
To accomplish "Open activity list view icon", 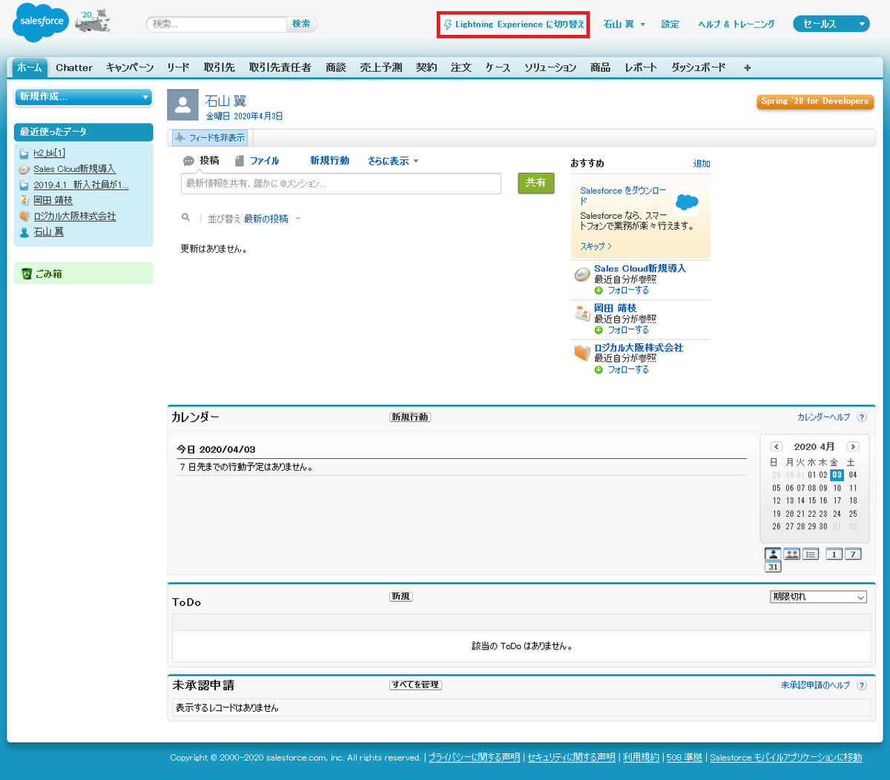I will 811,554.
